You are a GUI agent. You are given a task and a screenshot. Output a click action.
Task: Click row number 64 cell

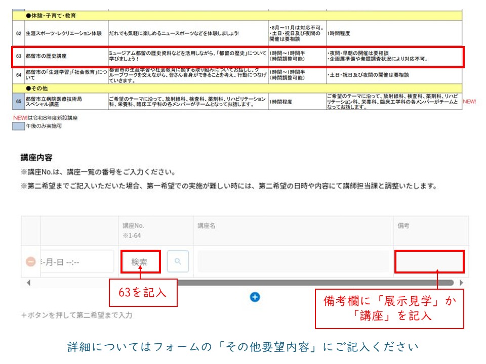[19, 75]
